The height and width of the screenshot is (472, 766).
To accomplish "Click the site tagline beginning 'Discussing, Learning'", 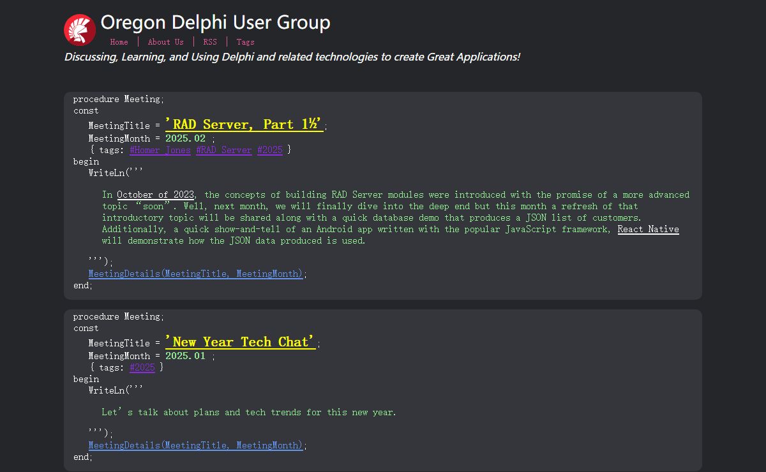I will coord(292,57).
